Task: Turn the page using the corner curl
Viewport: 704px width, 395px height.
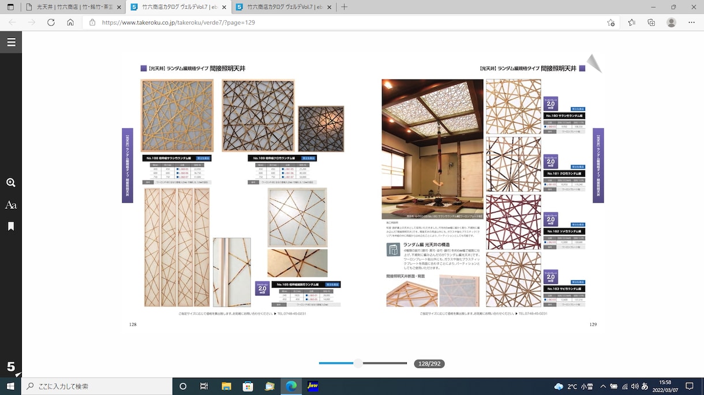Action: tap(594, 63)
